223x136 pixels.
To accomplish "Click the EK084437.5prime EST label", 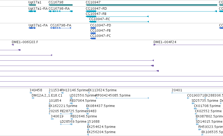I will (100, 106).
